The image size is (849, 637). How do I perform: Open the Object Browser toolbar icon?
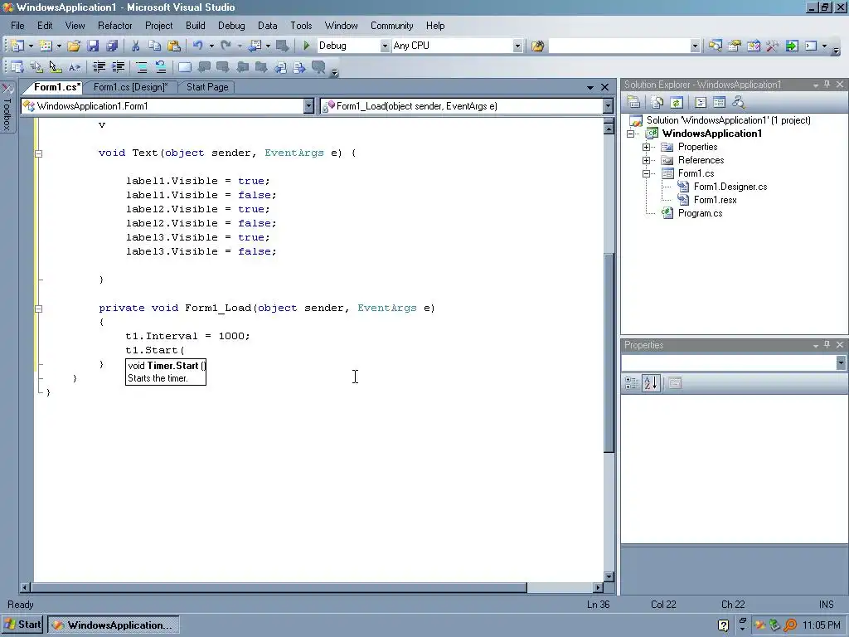[753, 46]
